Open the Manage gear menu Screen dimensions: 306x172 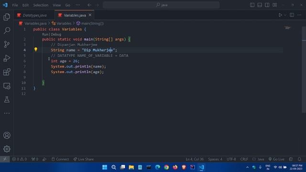[7, 149]
